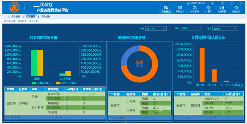Expand the 时间 2017-06 dropdown

(x=156, y=28)
